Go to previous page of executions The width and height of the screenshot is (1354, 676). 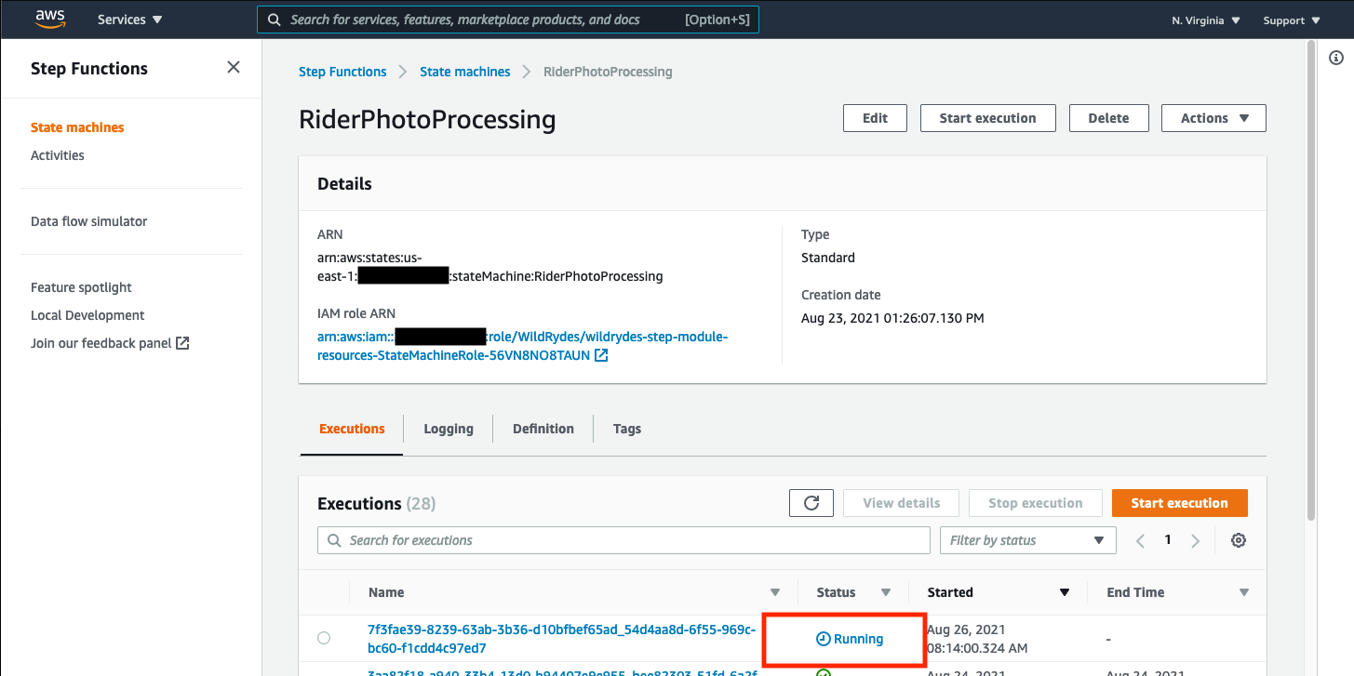[1140, 540]
